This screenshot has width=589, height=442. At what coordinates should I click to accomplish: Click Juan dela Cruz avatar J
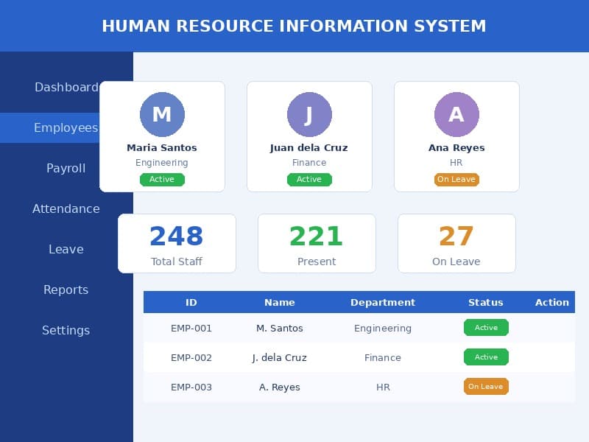point(309,114)
